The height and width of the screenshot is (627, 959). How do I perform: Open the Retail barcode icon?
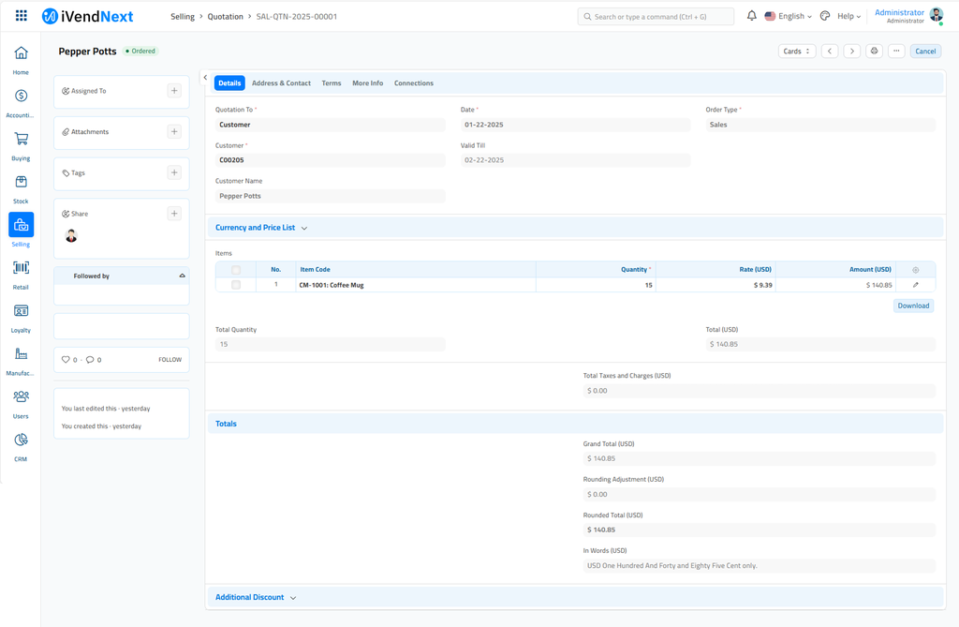pyautogui.click(x=21, y=268)
